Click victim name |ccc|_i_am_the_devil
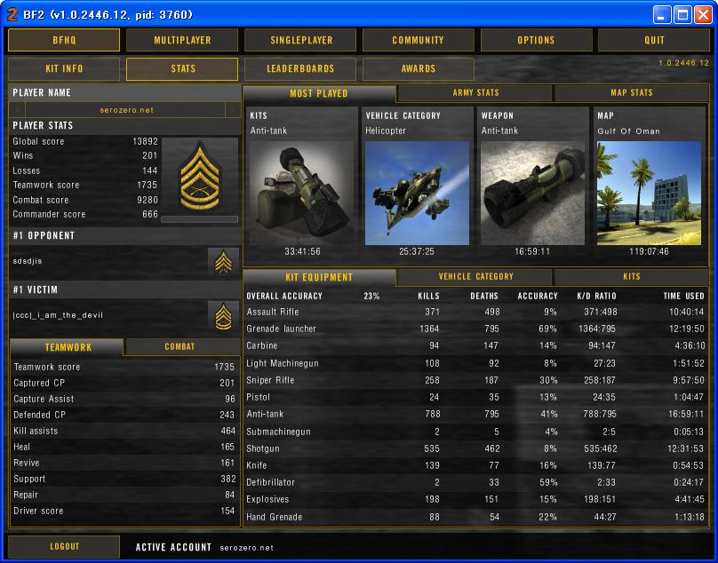718x563 pixels. (58, 315)
